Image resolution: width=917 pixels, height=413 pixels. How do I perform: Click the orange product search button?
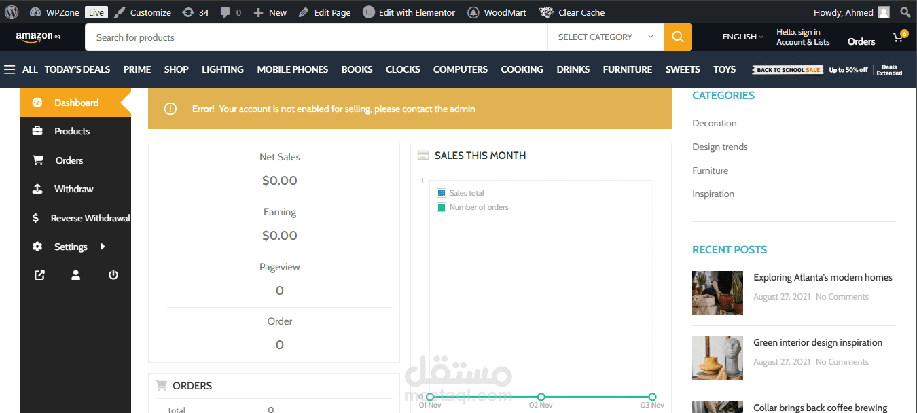click(678, 37)
